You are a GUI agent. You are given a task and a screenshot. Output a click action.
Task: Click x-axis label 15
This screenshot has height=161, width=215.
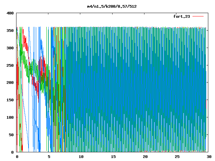point(113,157)
